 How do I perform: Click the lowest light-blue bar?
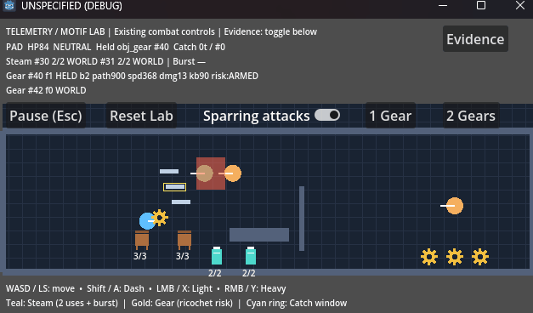(181, 202)
